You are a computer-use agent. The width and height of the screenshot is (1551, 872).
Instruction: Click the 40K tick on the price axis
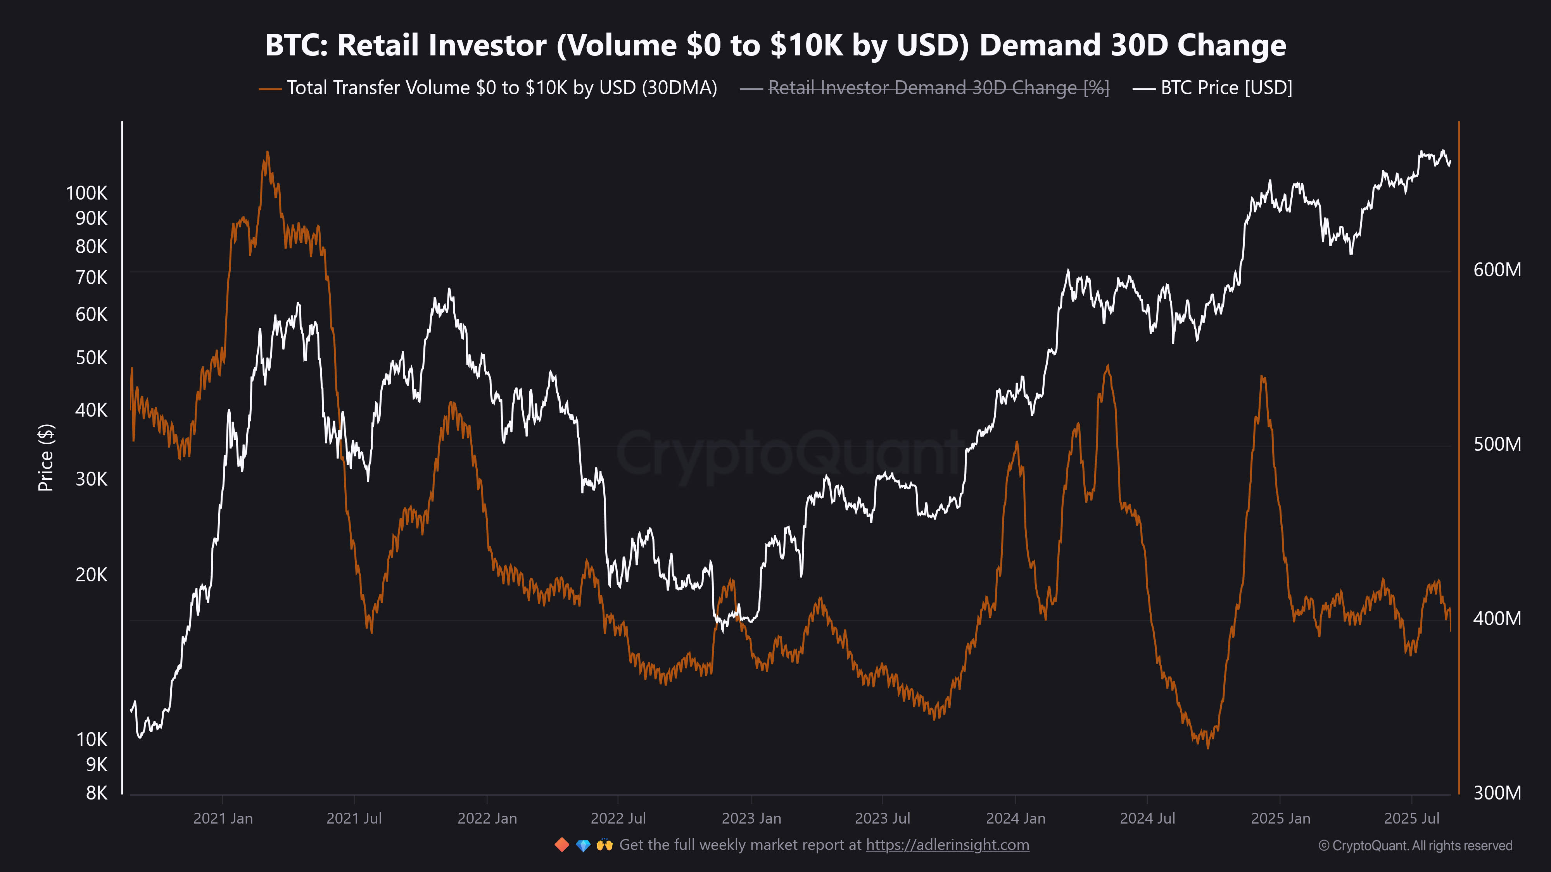[x=92, y=410]
